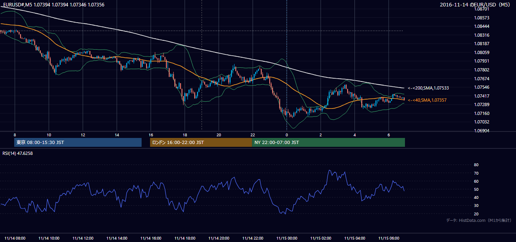Click the RSI 40 level label
516x242 pixels.
pyautogui.click(x=476, y=197)
